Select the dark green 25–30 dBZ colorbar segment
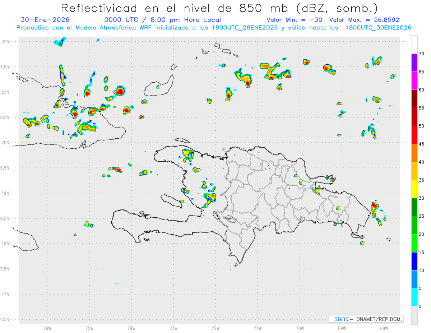The image size is (431, 333). click(414, 207)
